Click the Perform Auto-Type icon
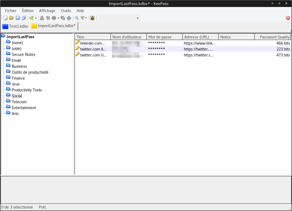292x211 pixels. [69, 18]
